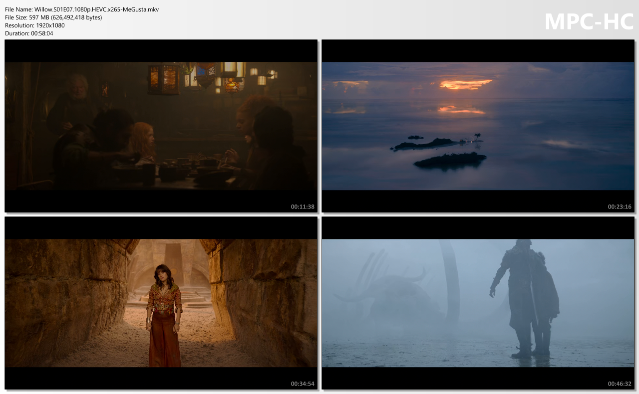
Task: Select the 00:34:54 stone tunnel thumbnail
Action: click(x=161, y=303)
